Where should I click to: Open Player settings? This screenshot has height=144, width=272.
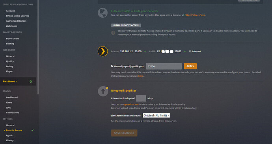pyautogui.click(x=9, y=71)
